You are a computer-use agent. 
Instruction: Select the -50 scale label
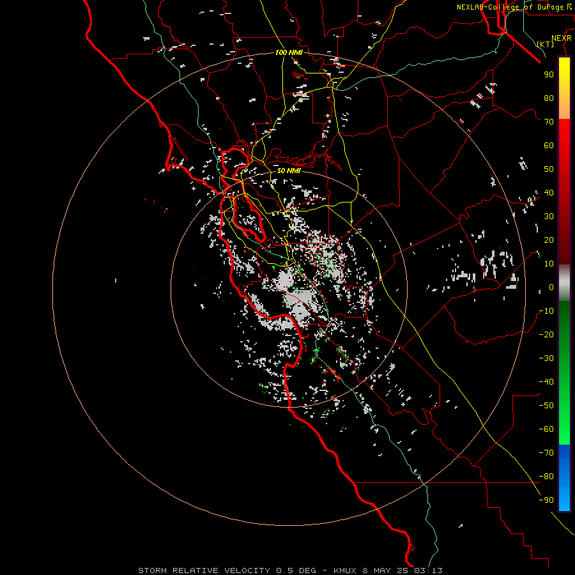[x=546, y=406]
